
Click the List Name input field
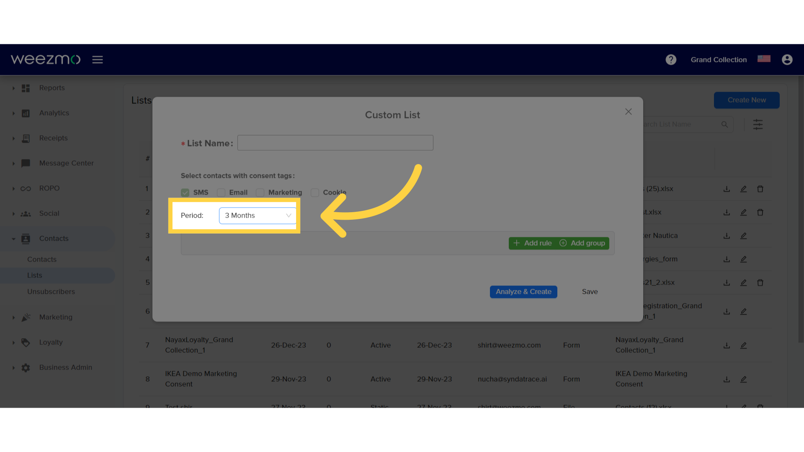click(x=335, y=143)
